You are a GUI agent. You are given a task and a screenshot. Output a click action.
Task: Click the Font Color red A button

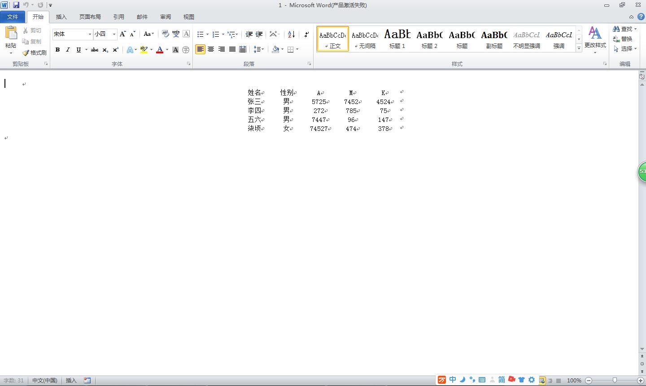coord(159,50)
